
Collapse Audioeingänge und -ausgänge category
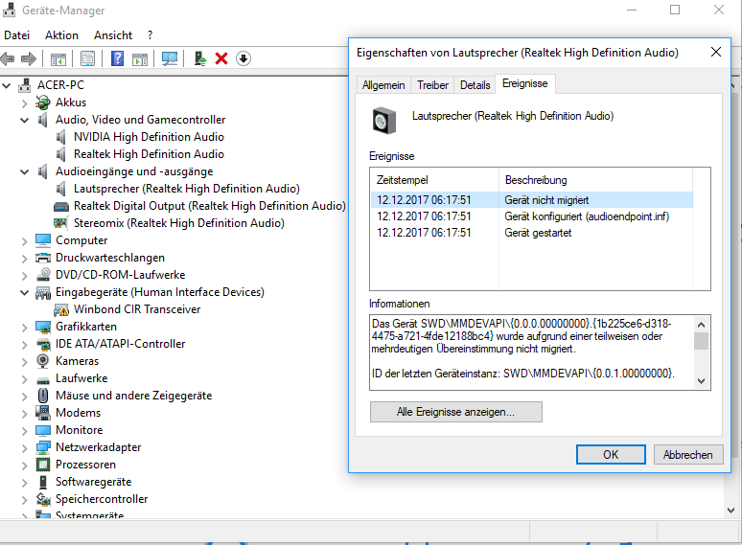25,172
